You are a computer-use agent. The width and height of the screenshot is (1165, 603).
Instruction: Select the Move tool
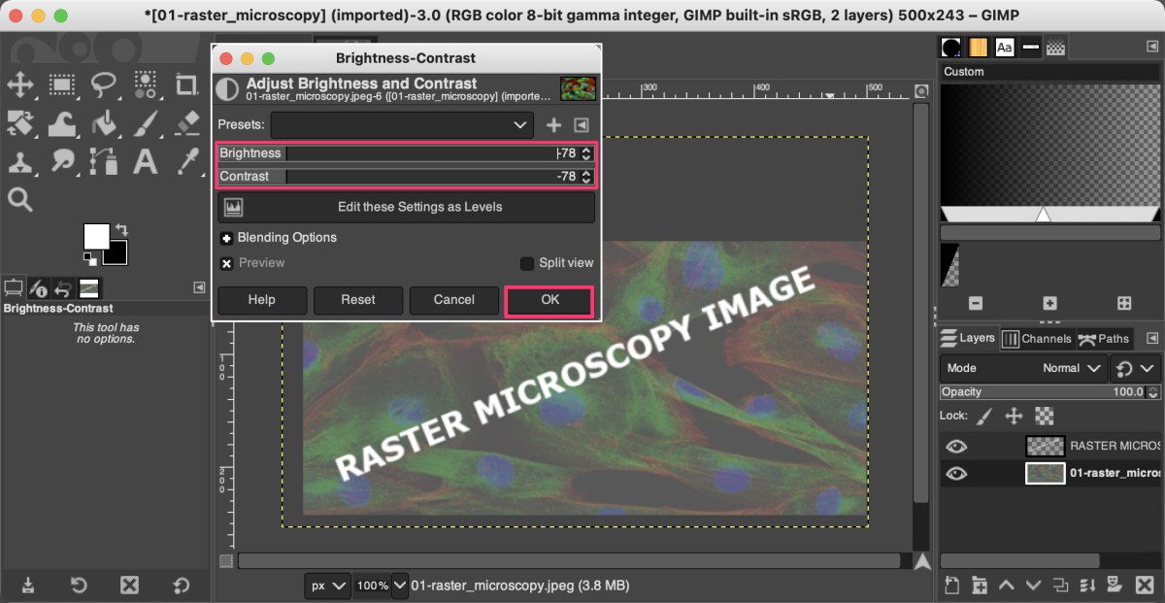(21, 85)
